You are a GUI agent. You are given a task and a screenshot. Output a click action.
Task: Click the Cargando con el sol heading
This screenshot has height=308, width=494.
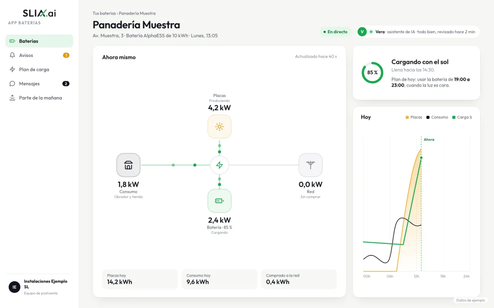point(420,62)
